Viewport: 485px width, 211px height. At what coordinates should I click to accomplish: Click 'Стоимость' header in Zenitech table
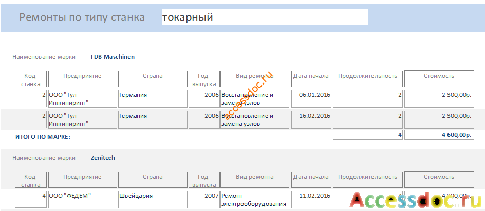[x=439, y=180]
